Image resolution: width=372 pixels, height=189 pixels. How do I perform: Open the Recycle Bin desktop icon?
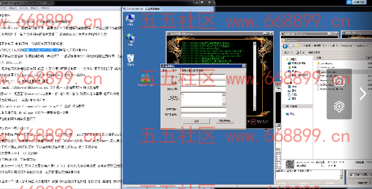pyautogui.click(x=130, y=59)
